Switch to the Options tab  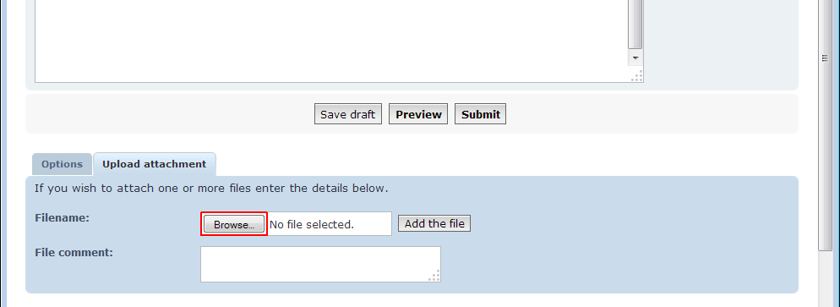pyautogui.click(x=63, y=164)
